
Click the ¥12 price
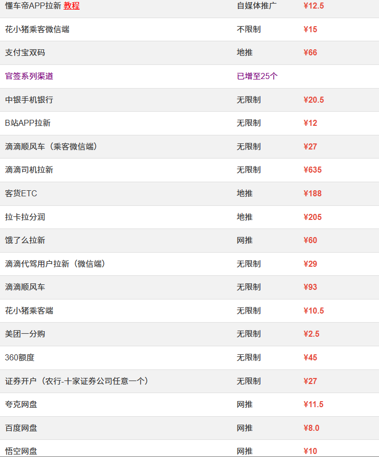click(310, 123)
